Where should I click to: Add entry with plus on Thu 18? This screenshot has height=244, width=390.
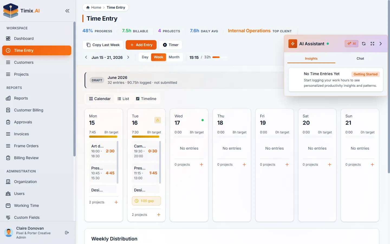(x=244, y=165)
